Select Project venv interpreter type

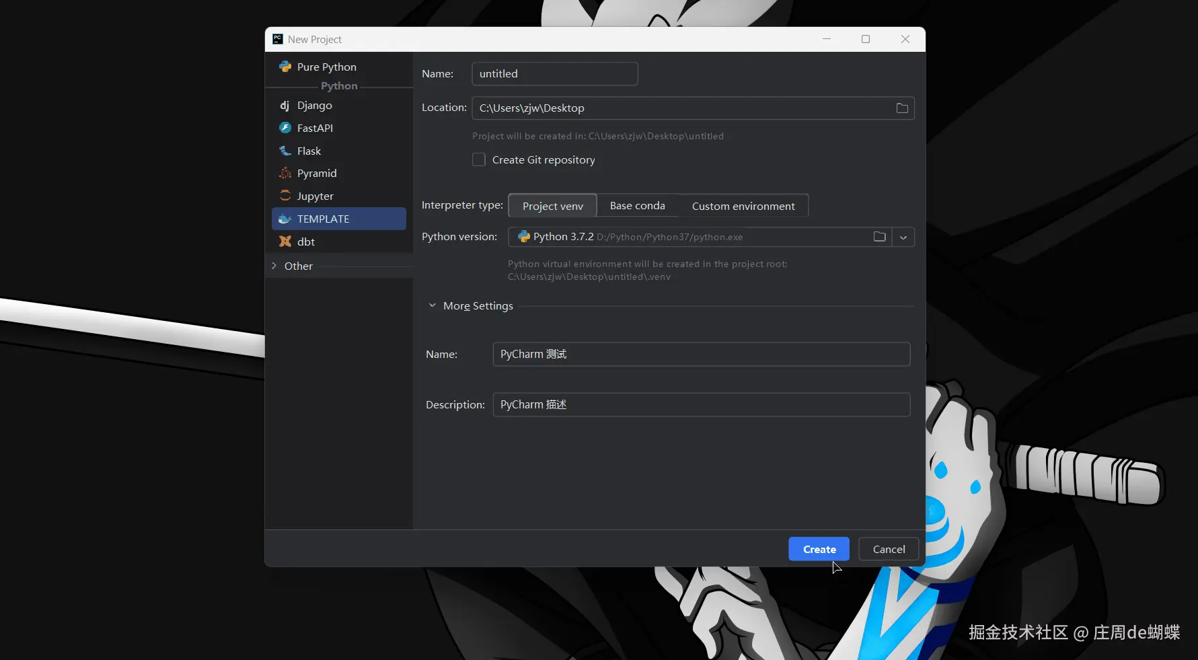click(x=552, y=206)
